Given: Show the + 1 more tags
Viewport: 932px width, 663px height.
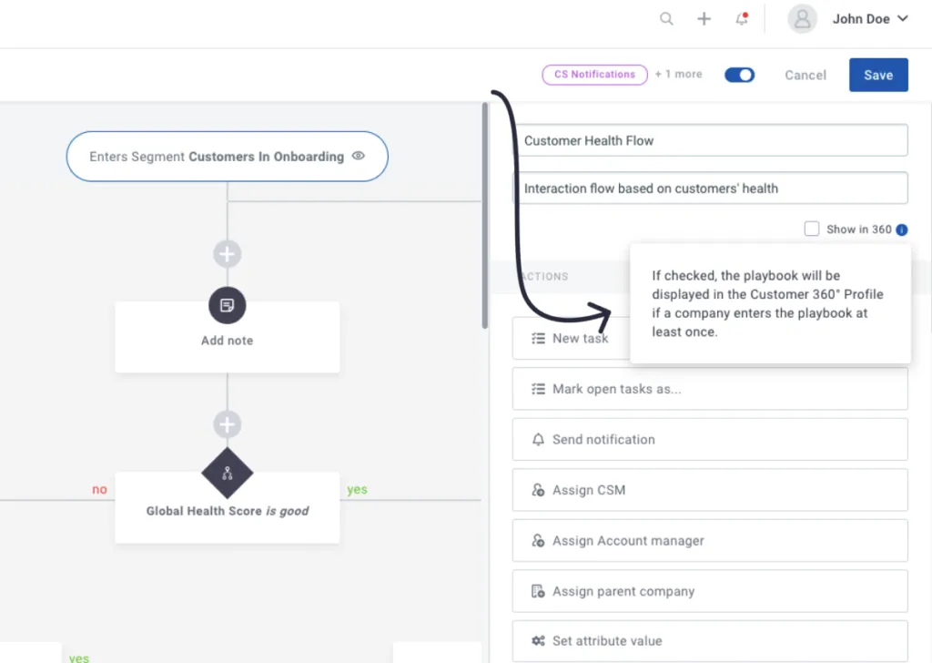Looking at the screenshot, I should [x=678, y=75].
